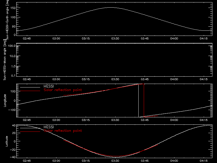Choose 04:15 label under Longitude plot
The height and width of the screenshot is (163, 217).
[x=204, y=120]
